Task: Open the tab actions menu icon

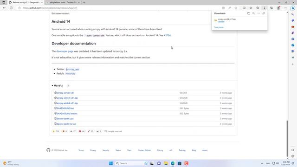Action: [x=4, y=2]
